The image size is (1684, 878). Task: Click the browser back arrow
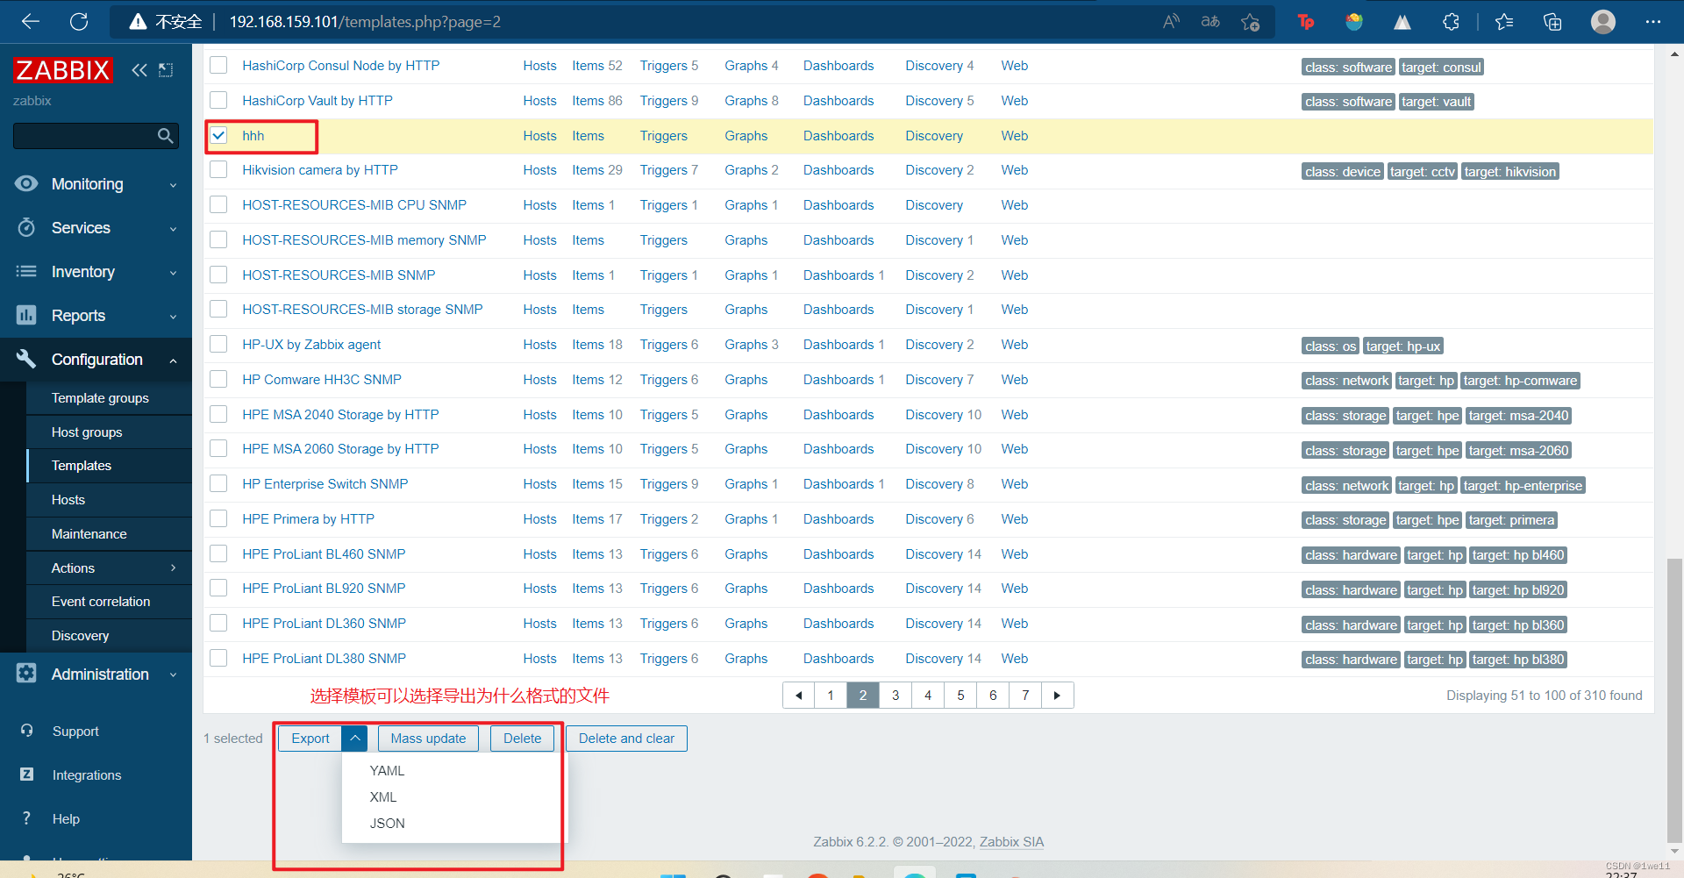pos(31,22)
